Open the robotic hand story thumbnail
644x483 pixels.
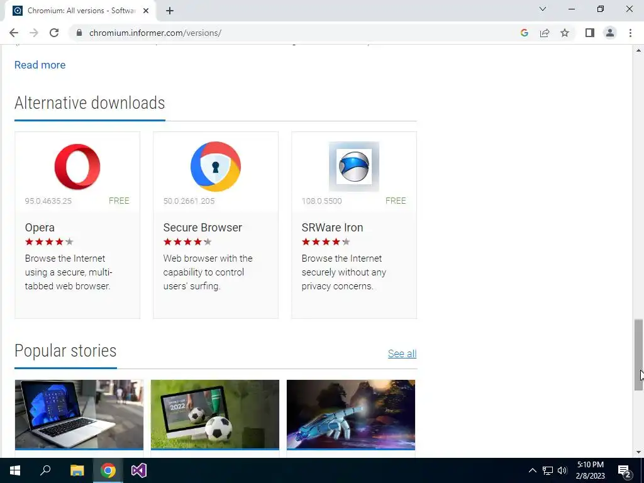coord(351,414)
